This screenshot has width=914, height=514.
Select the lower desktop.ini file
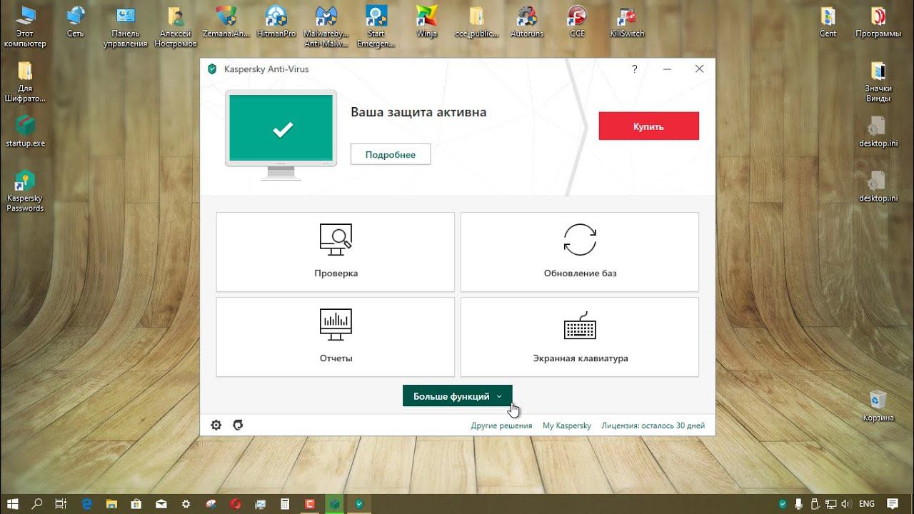click(x=878, y=186)
